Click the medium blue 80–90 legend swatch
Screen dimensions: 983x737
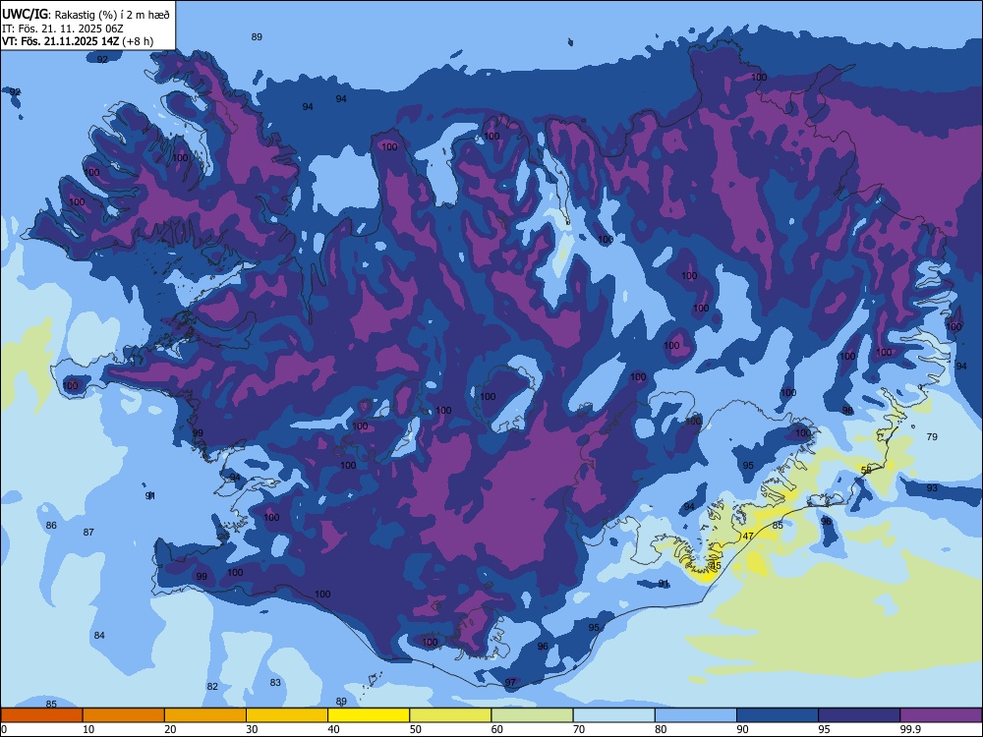coord(695,715)
